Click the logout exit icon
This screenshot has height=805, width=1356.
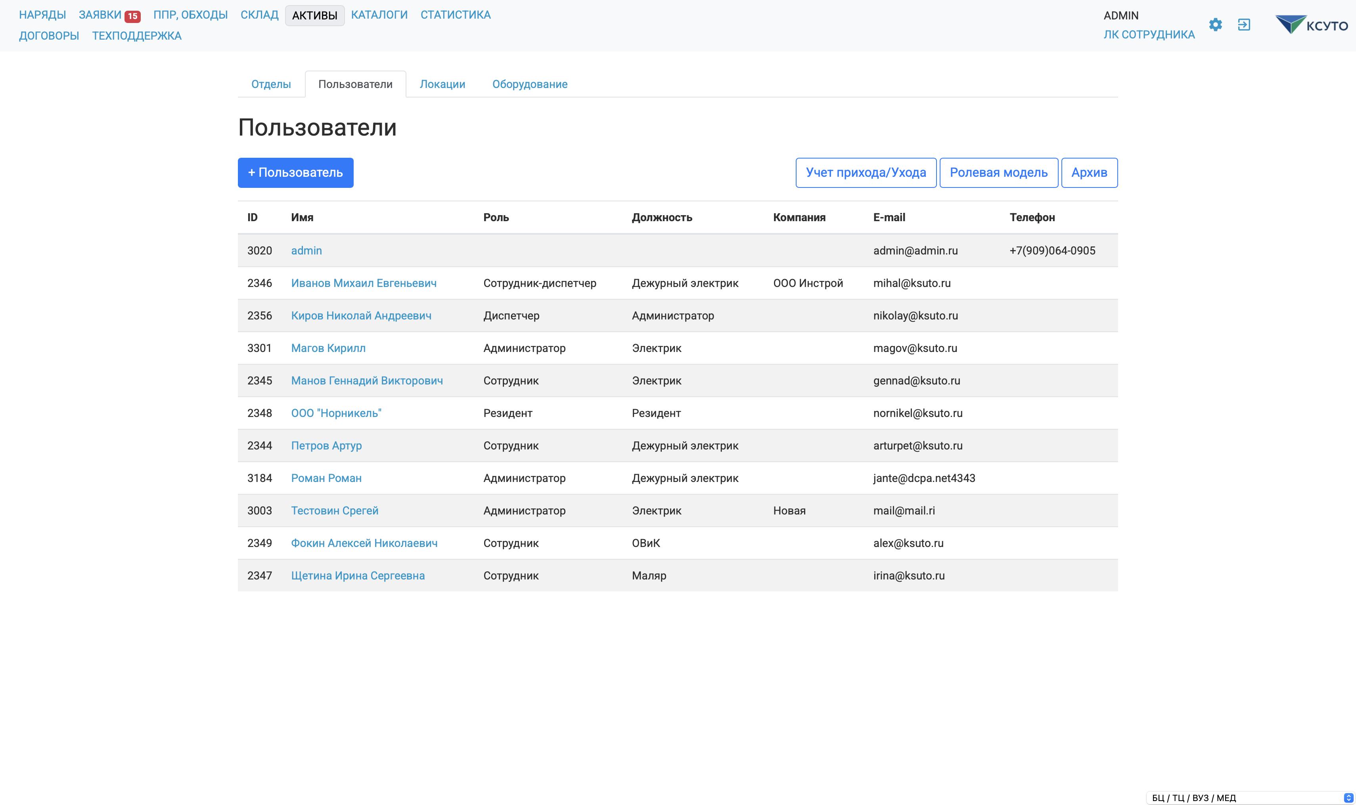[1244, 25]
